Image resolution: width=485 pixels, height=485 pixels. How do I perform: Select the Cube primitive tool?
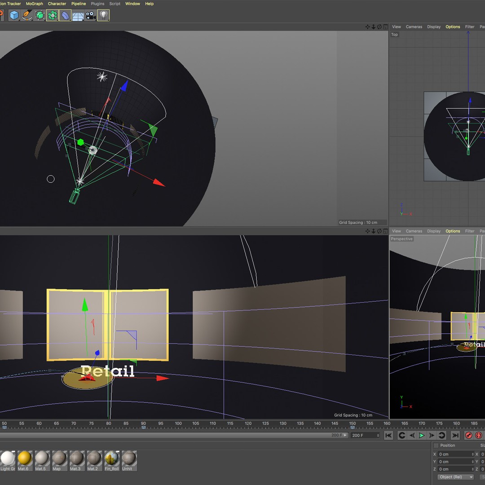(14, 16)
